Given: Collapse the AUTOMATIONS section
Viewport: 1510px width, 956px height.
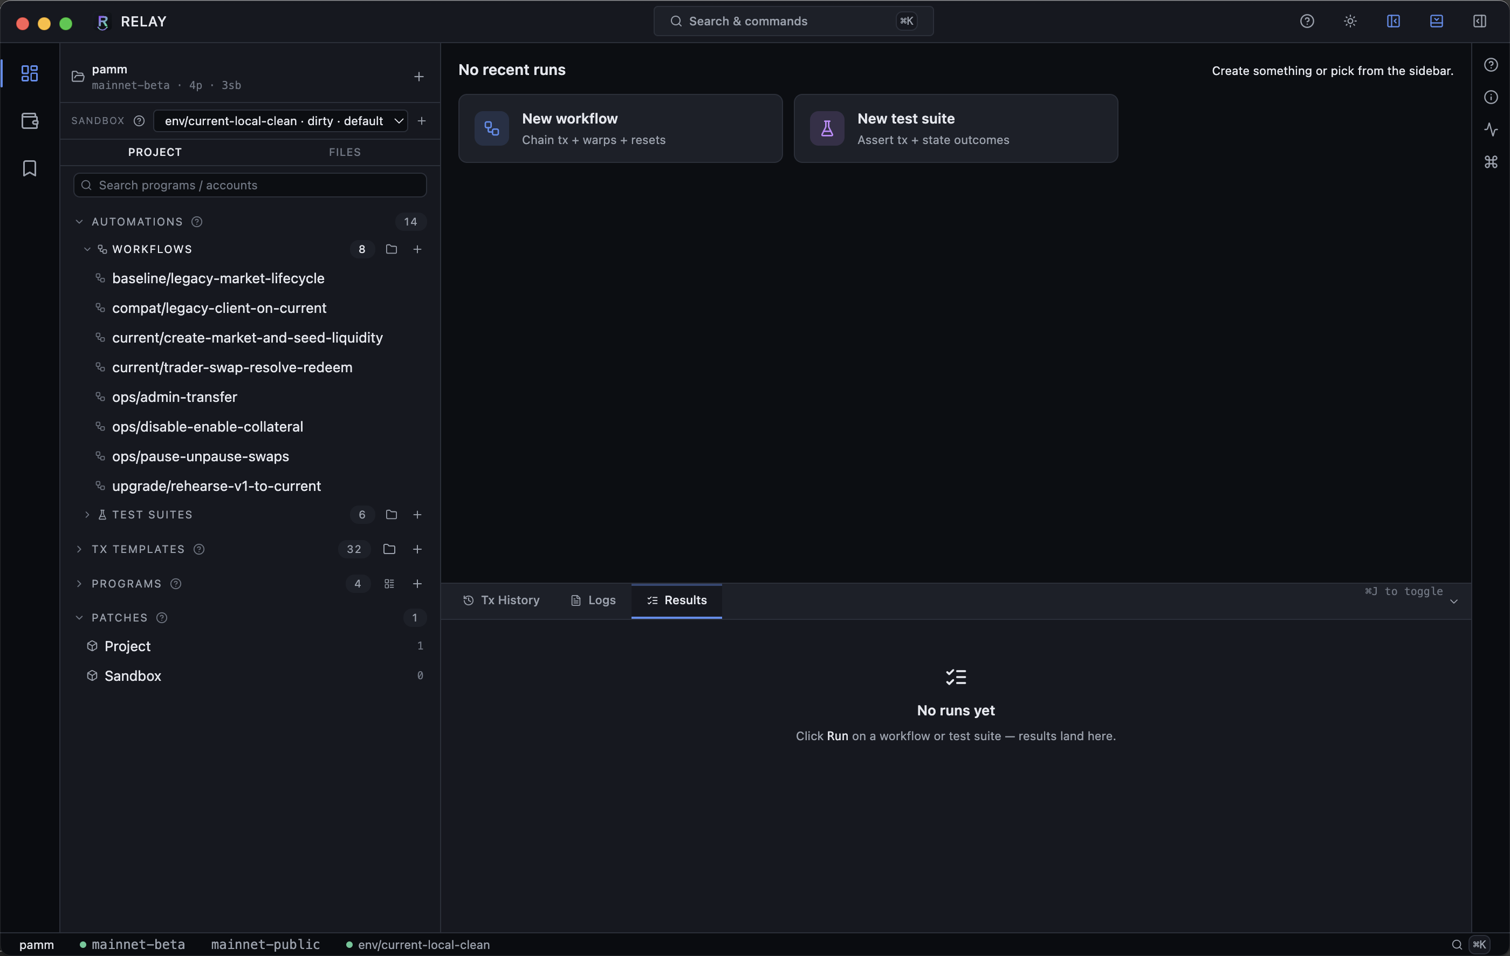Looking at the screenshot, I should 79,221.
